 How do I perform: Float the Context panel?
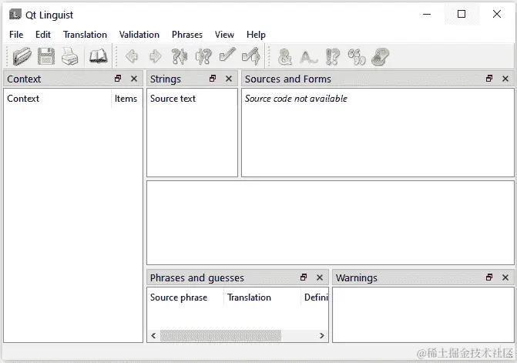click(x=118, y=79)
